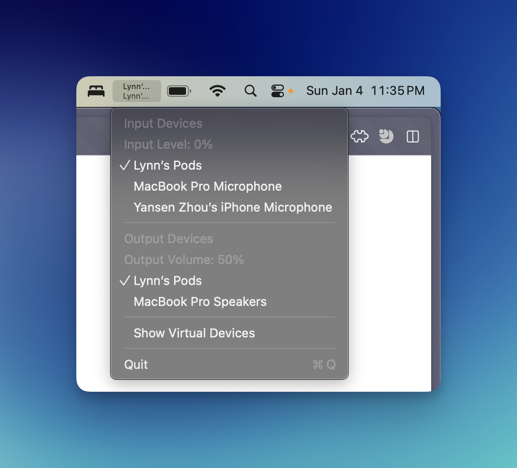517x468 pixels.
Task: Click the pie chart icon in toolbar
Action: coord(386,137)
